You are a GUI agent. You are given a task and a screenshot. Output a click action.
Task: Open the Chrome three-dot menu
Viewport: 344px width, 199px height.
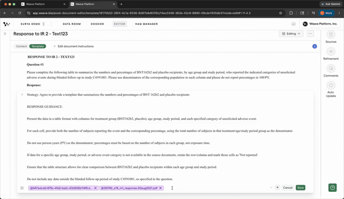tap(339, 13)
